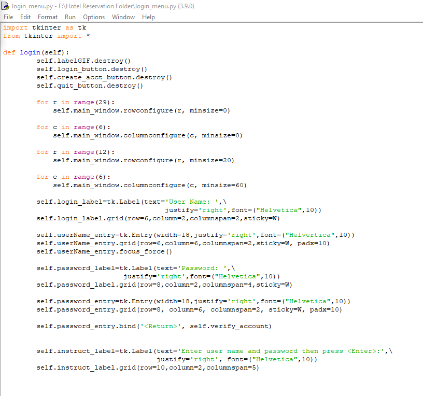Open the Format menu

pyautogui.click(x=47, y=17)
